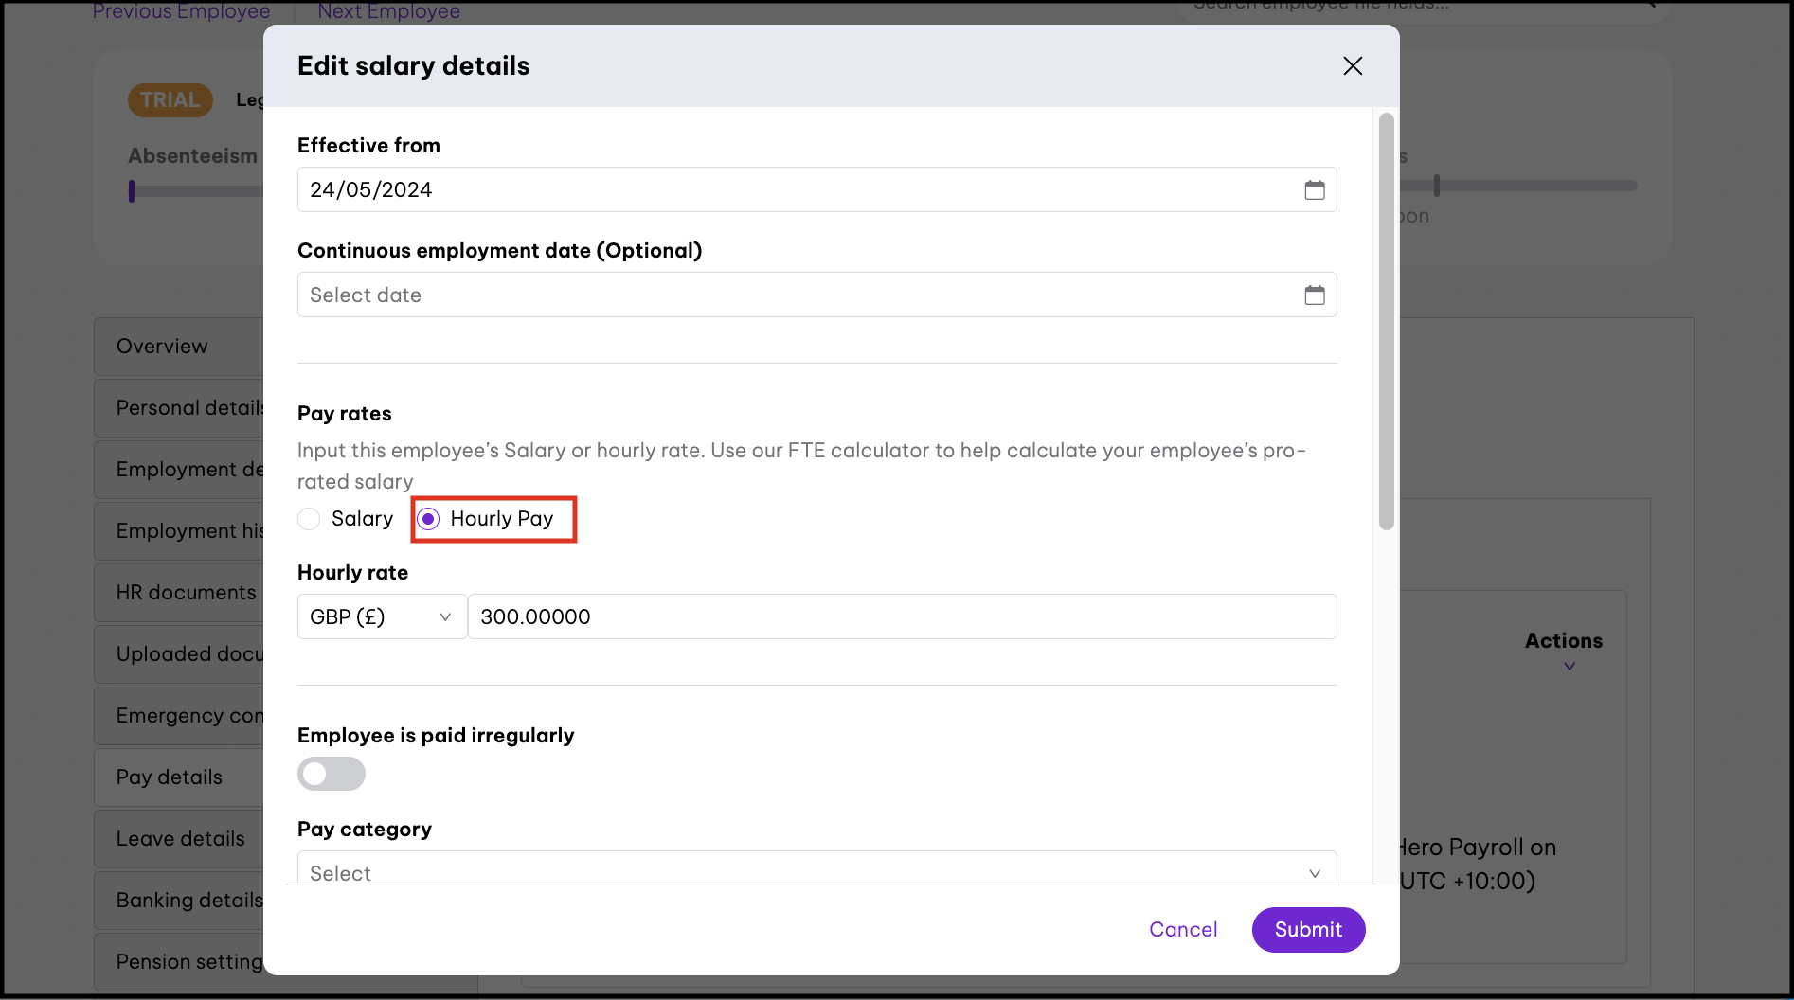Screen dimensions: 1794x1000
Task: Click the Hourly rate amount field
Action: click(901, 617)
